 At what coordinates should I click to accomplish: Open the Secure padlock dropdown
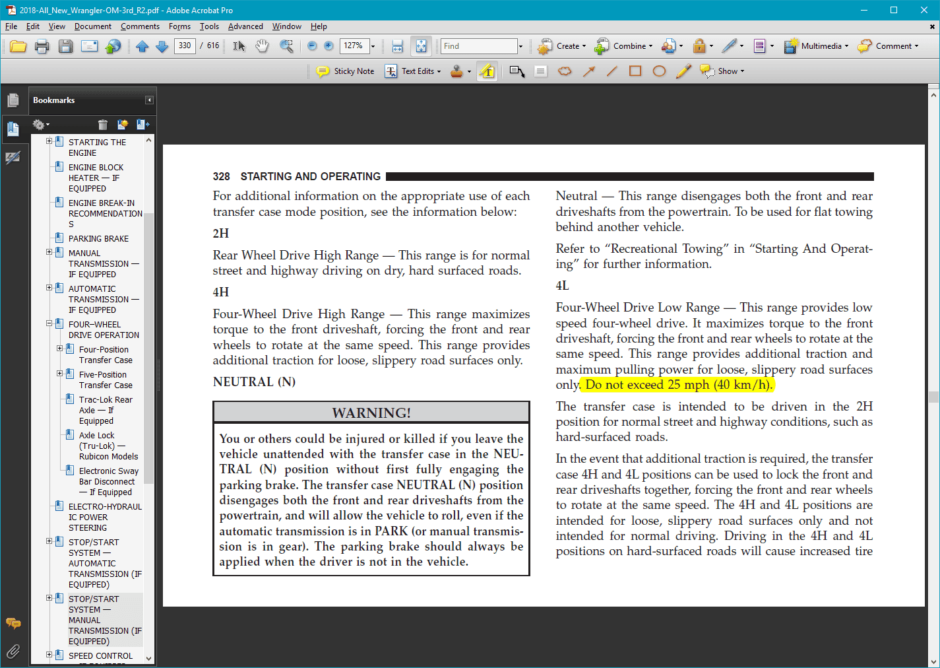tap(703, 46)
